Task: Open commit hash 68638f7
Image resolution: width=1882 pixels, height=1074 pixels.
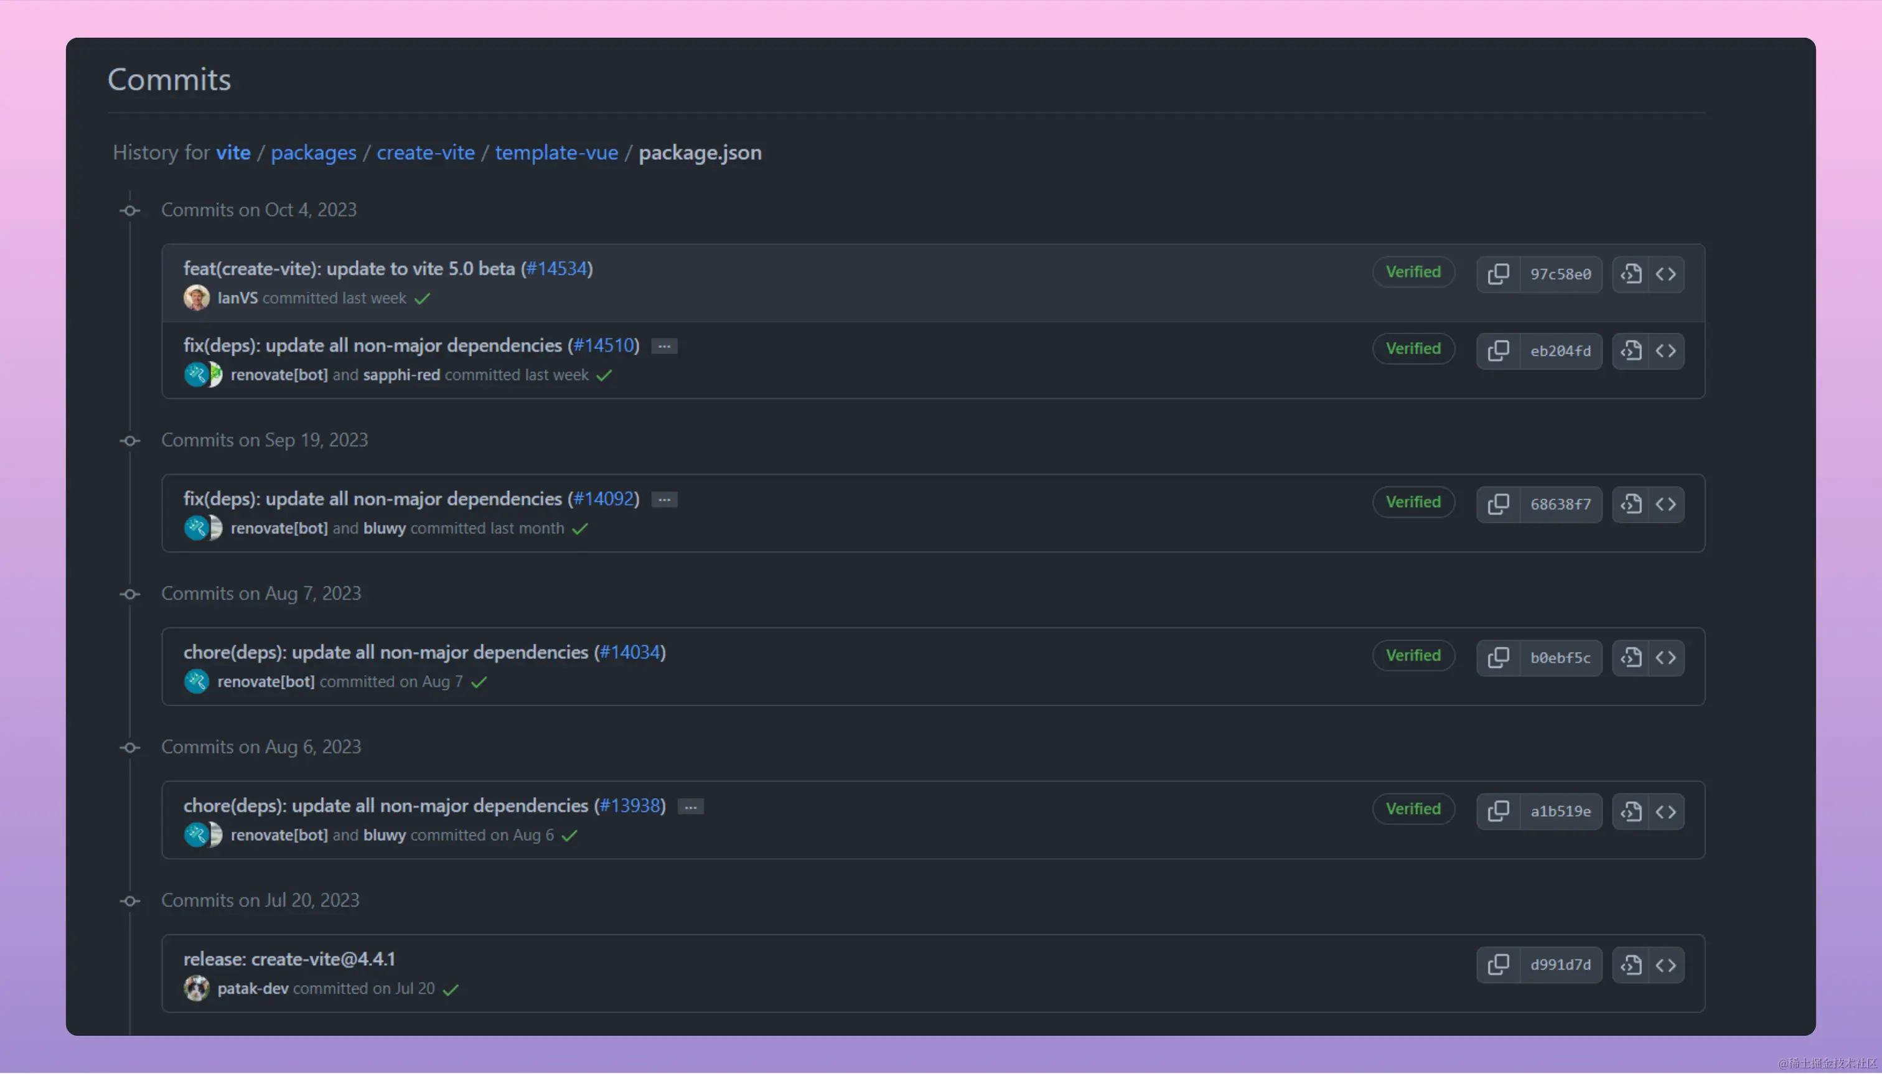Action: tap(1560, 505)
